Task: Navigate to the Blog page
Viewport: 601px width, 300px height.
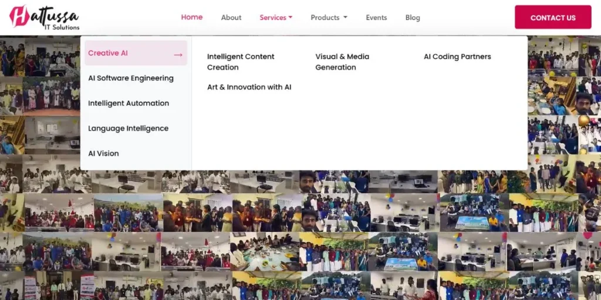Action: tap(413, 18)
